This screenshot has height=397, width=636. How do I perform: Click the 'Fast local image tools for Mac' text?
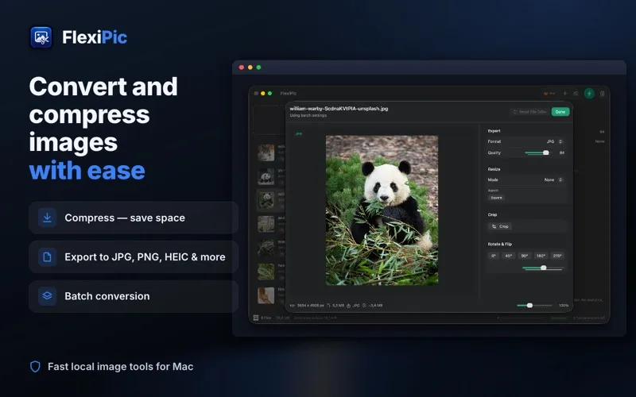tap(121, 367)
